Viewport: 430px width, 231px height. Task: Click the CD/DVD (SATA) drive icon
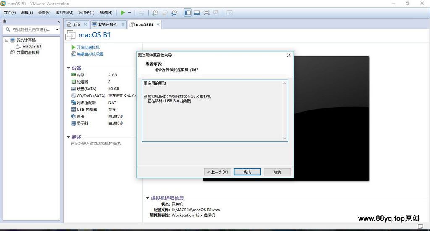(x=73, y=95)
